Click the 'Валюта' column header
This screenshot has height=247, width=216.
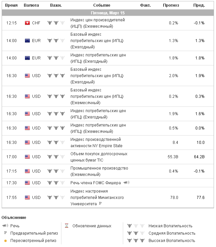click(x=31, y=5)
